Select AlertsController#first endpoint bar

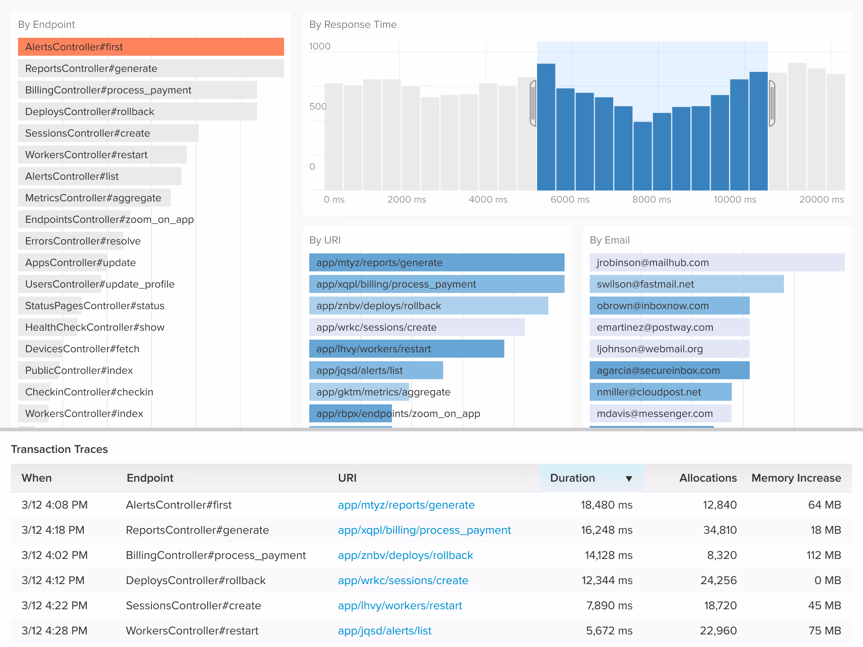tap(151, 47)
